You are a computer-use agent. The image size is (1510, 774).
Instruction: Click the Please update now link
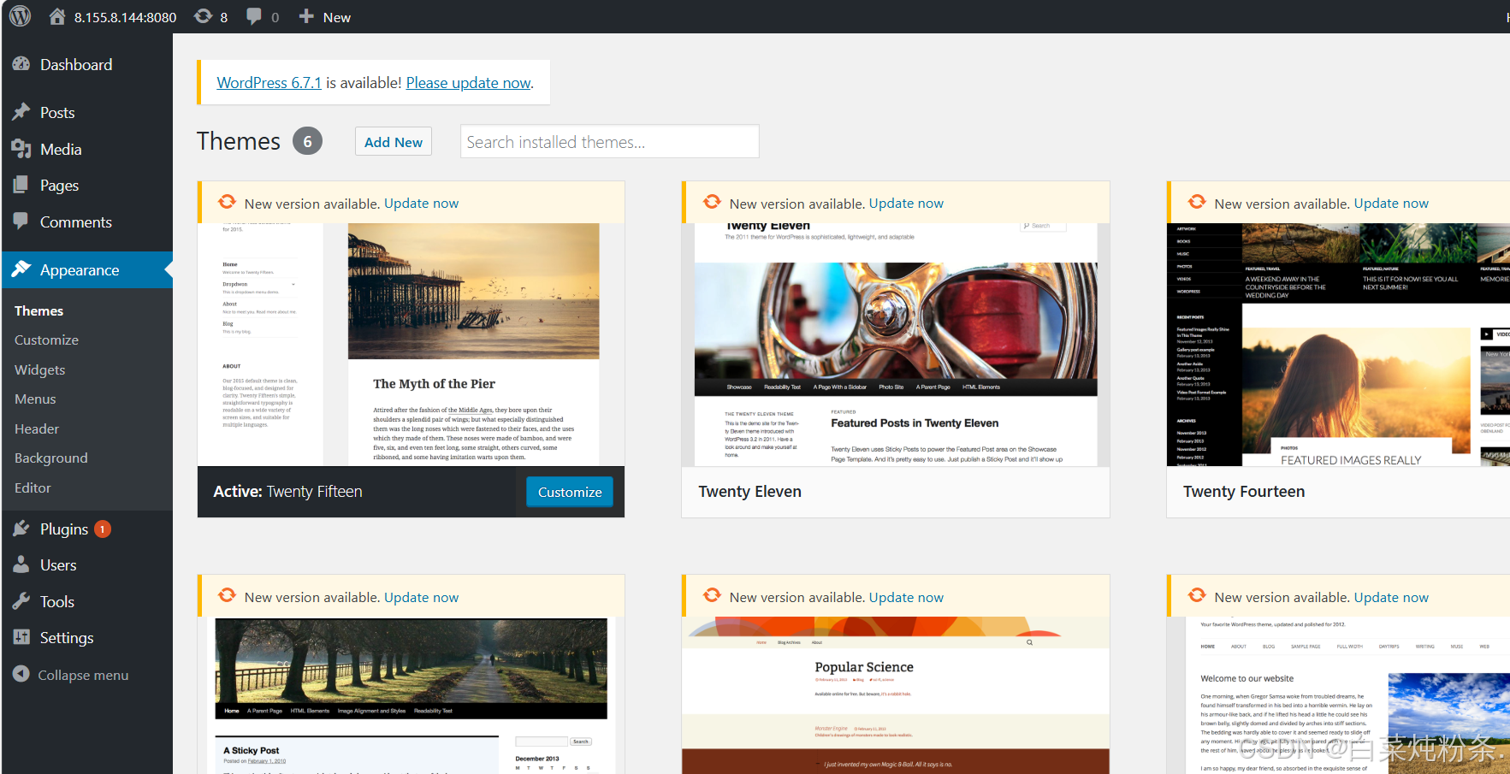click(468, 82)
